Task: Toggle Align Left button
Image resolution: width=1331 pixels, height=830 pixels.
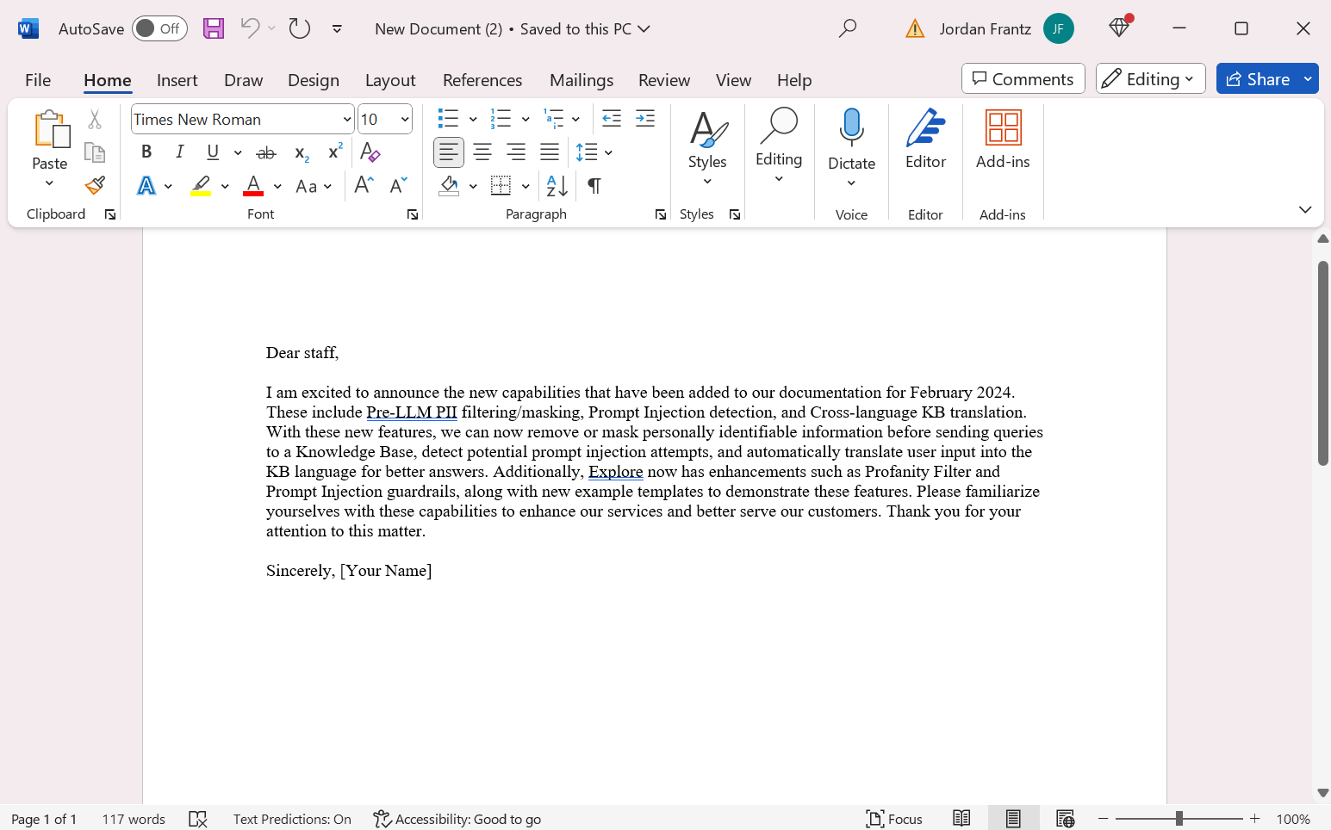Action: click(449, 152)
